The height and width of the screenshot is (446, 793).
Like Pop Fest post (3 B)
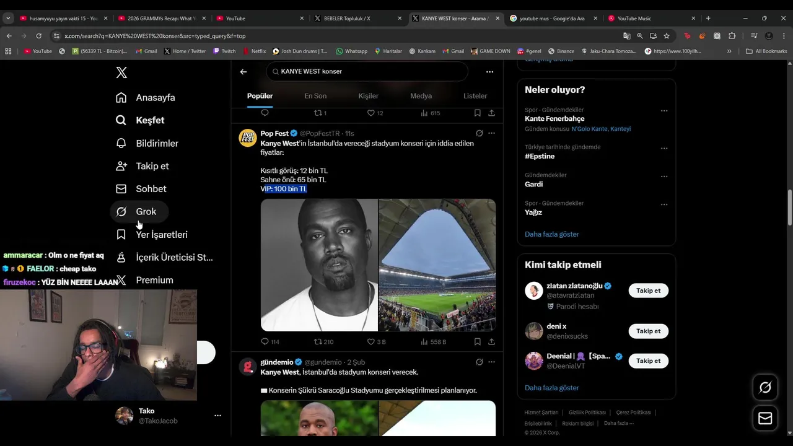click(377, 341)
